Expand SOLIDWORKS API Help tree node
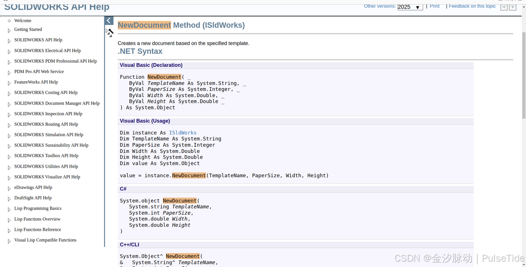526x267 pixels. 9,41
